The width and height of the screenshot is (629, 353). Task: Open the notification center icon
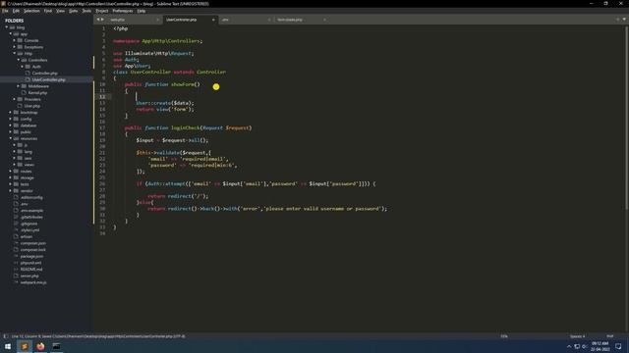click(618, 346)
